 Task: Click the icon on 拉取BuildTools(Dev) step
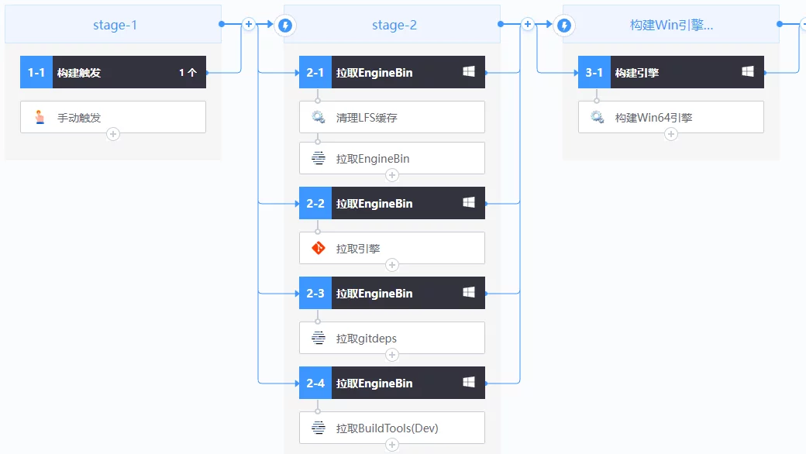(x=319, y=428)
